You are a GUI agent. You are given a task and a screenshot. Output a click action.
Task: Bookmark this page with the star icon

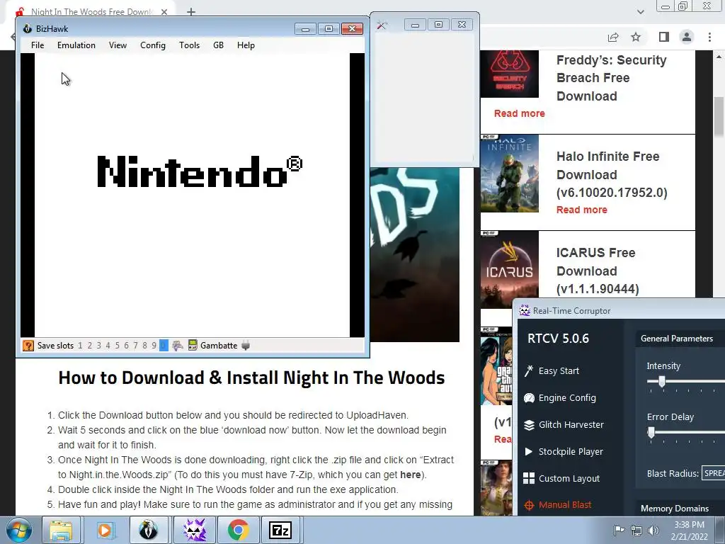(636, 37)
